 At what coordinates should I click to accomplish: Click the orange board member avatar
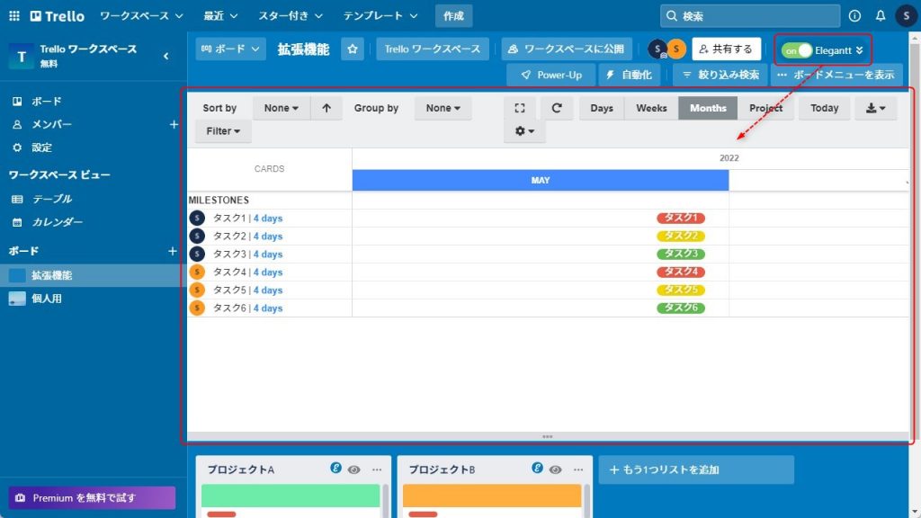[x=676, y=49]
